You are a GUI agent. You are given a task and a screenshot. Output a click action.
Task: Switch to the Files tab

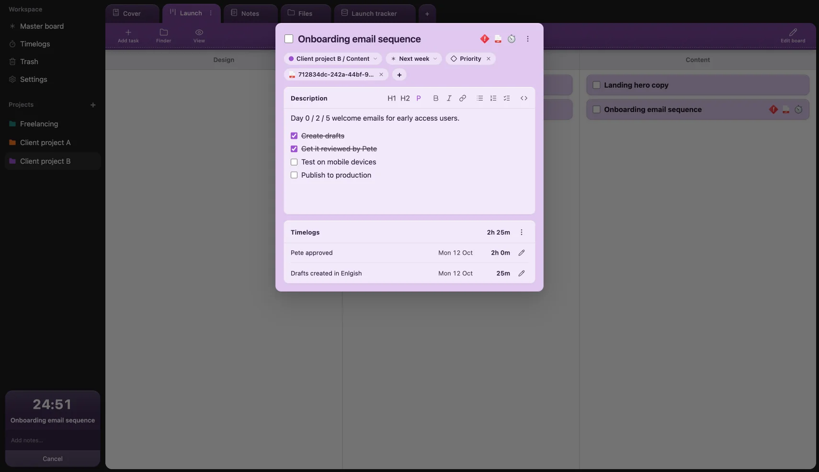(x=306, y=13)
